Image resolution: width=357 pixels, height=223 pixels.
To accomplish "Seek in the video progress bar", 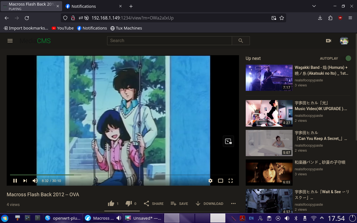I will (123, 175).
